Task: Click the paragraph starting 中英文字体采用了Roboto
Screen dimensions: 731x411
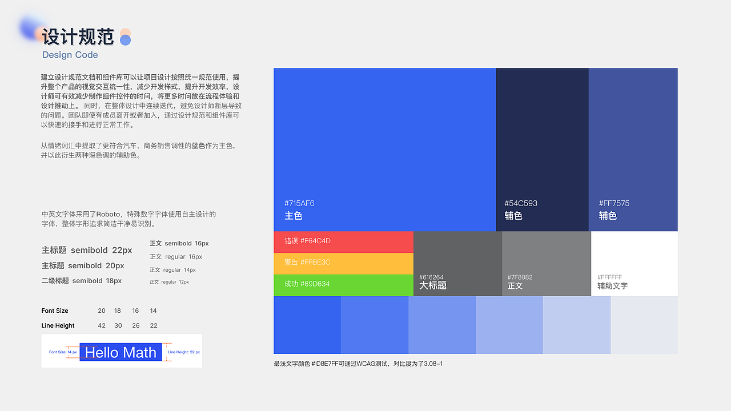Action: pyautogui.click(x=128, y=219)
